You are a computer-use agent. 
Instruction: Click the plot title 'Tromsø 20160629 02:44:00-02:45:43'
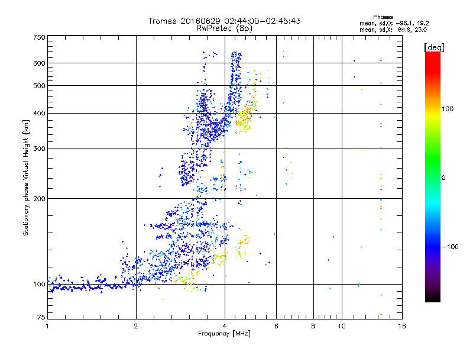[224, 21]
